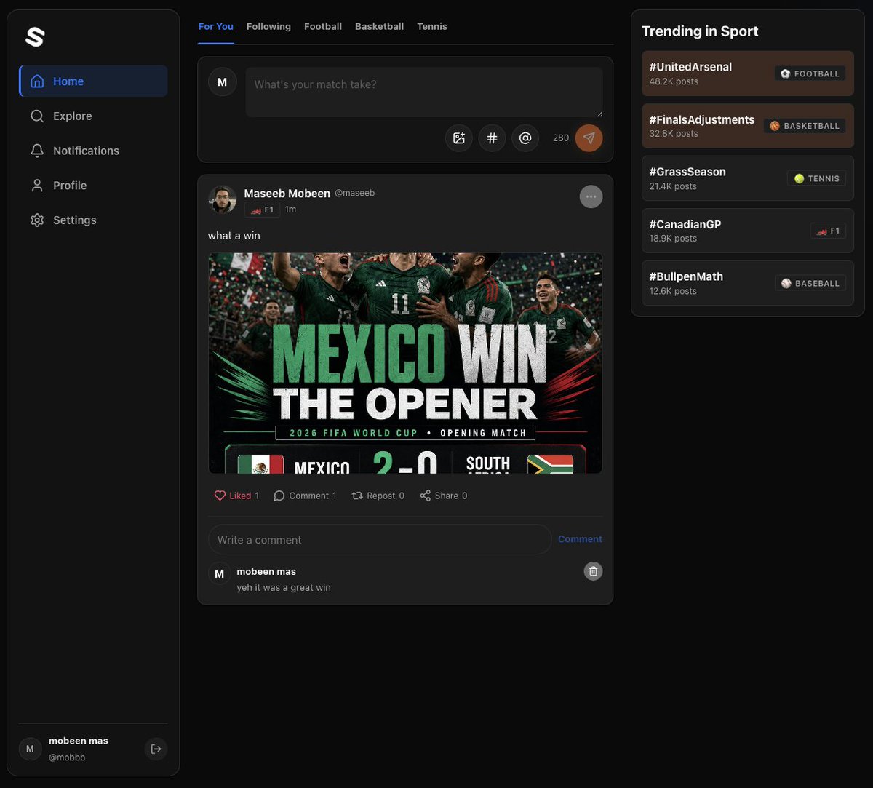Image resolution: width=873 pixels, height=788 pixels.
Task: Click the 1m post timestamp
Action: 290,210
